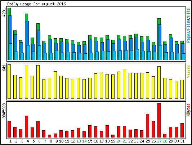Click the yellow Visits bar for day 21
This screenshot has width=192, height=145.
(125, 84)
